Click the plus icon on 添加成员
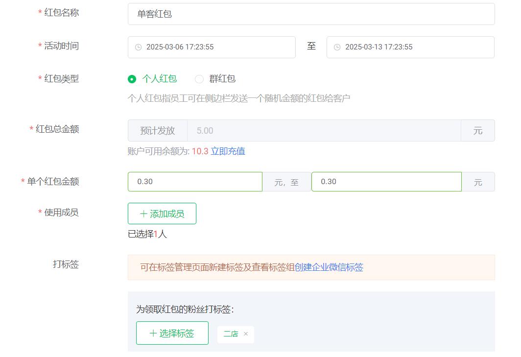Screen dimensions: 521x357 (143, 214)
